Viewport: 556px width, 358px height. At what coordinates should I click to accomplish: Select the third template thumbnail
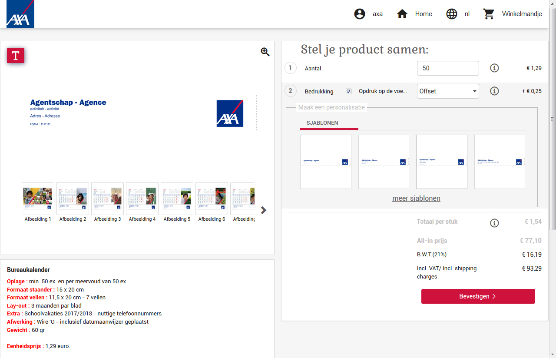pyautogui.click(x=442, y=162)
